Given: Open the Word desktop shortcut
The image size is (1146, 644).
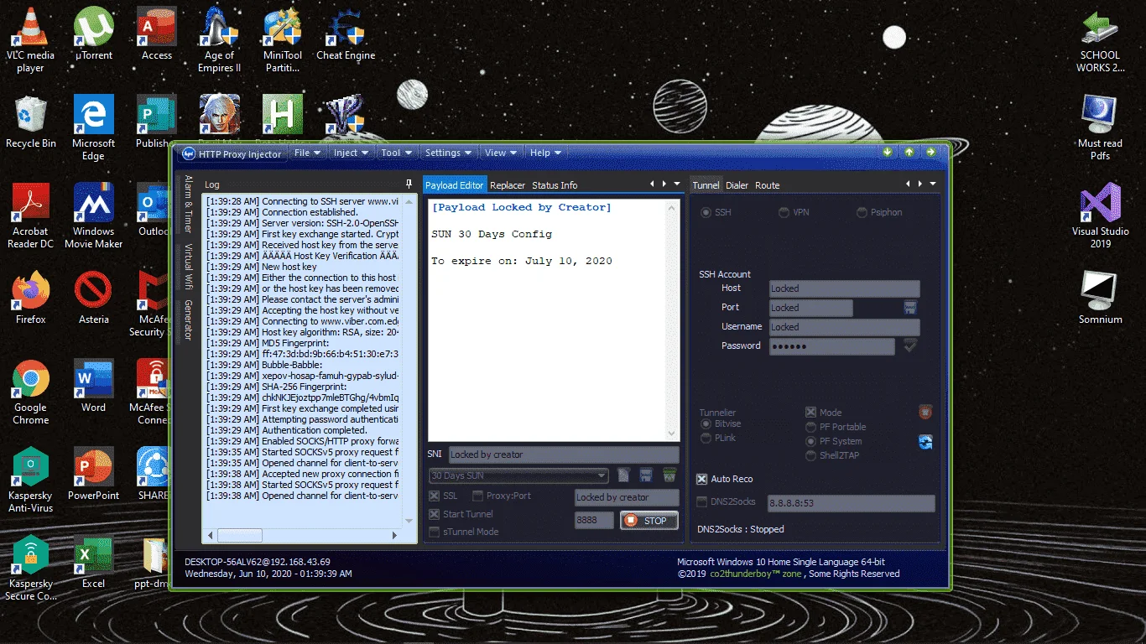Looking at the screenshot, I should tap(94, 386).
